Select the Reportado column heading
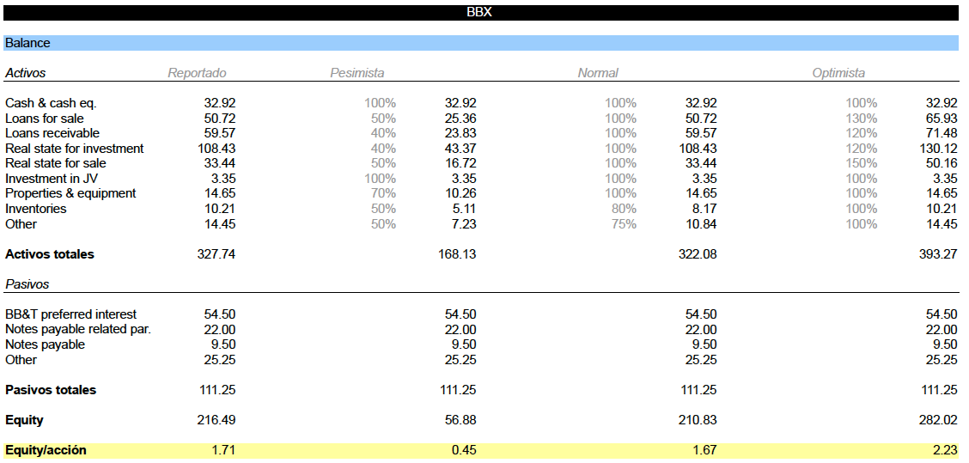 click(x=197, y=73)
